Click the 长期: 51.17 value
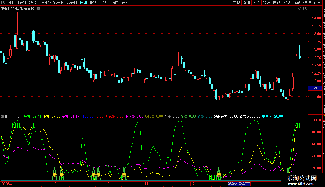This screenshot has width=325, height=187. pos(70,117)
